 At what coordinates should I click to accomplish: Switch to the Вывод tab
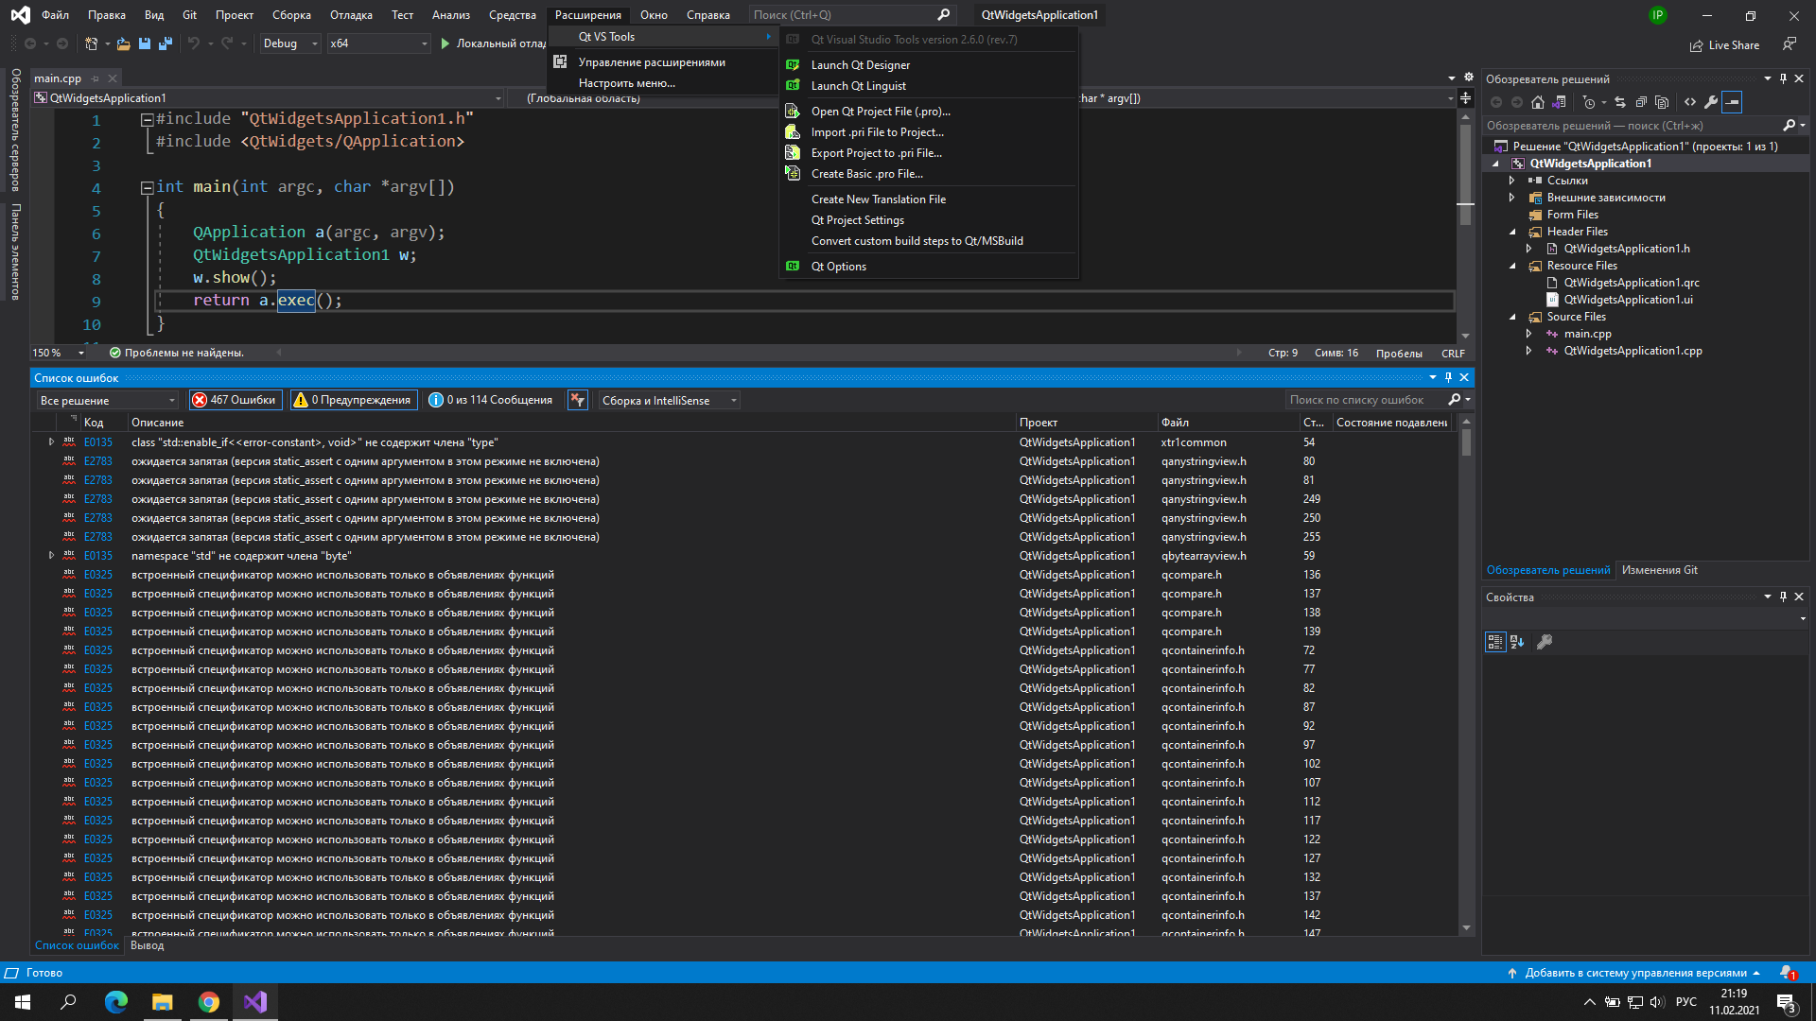pos(147,945)
